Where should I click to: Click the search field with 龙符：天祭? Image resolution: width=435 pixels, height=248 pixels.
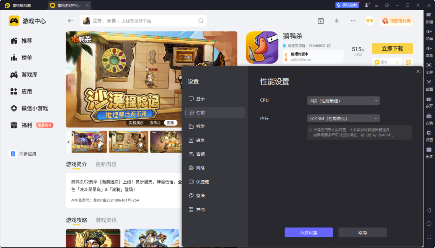click(143, 21)
